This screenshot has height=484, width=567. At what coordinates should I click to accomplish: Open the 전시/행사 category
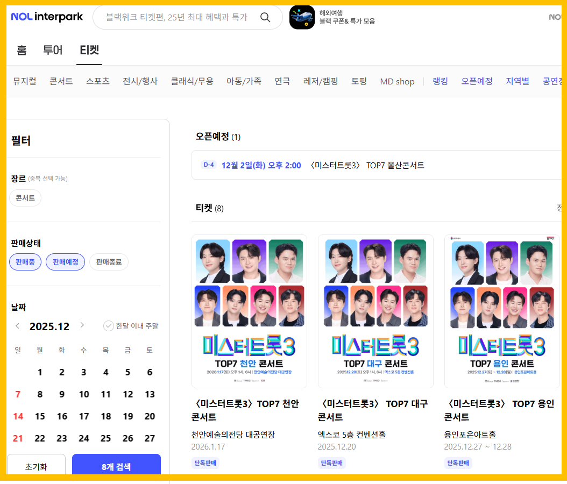pos(140,81)
